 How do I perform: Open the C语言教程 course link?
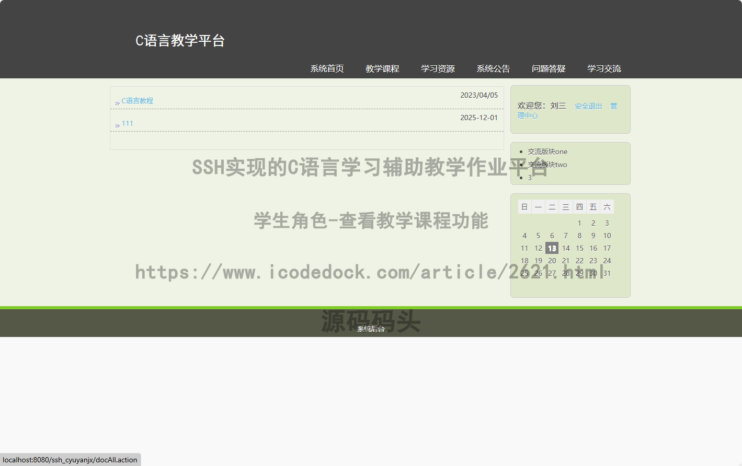pyautogui.click(x=138, y=101)
